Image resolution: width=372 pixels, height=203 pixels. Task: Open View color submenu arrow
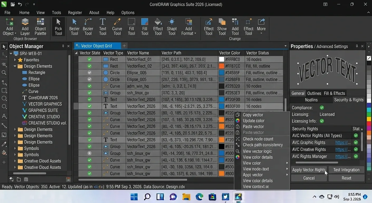(x=287, y=163)
